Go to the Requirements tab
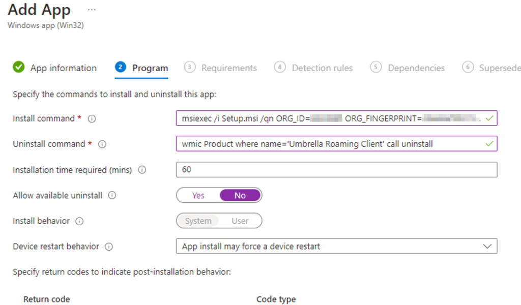Image resolution: width=521 pixels, height=305 pixels. (228, 68)
